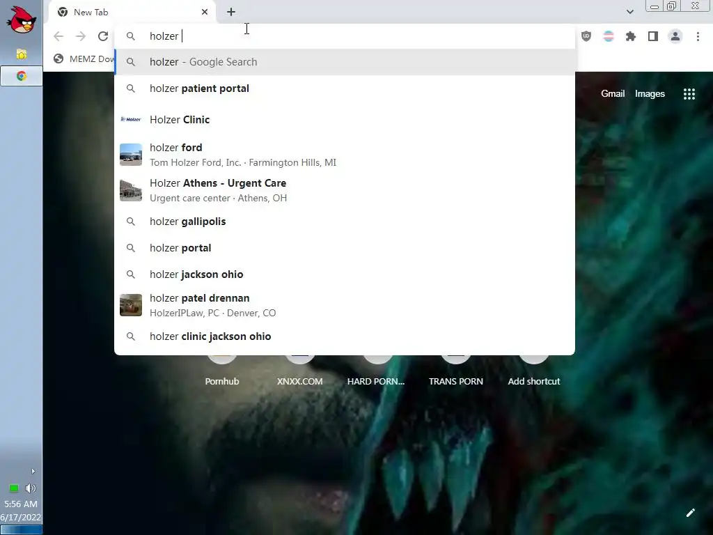Click the holzer patel drennan thumbnail
The width and height of the screenshot is (713, 535).
(131, 305)
